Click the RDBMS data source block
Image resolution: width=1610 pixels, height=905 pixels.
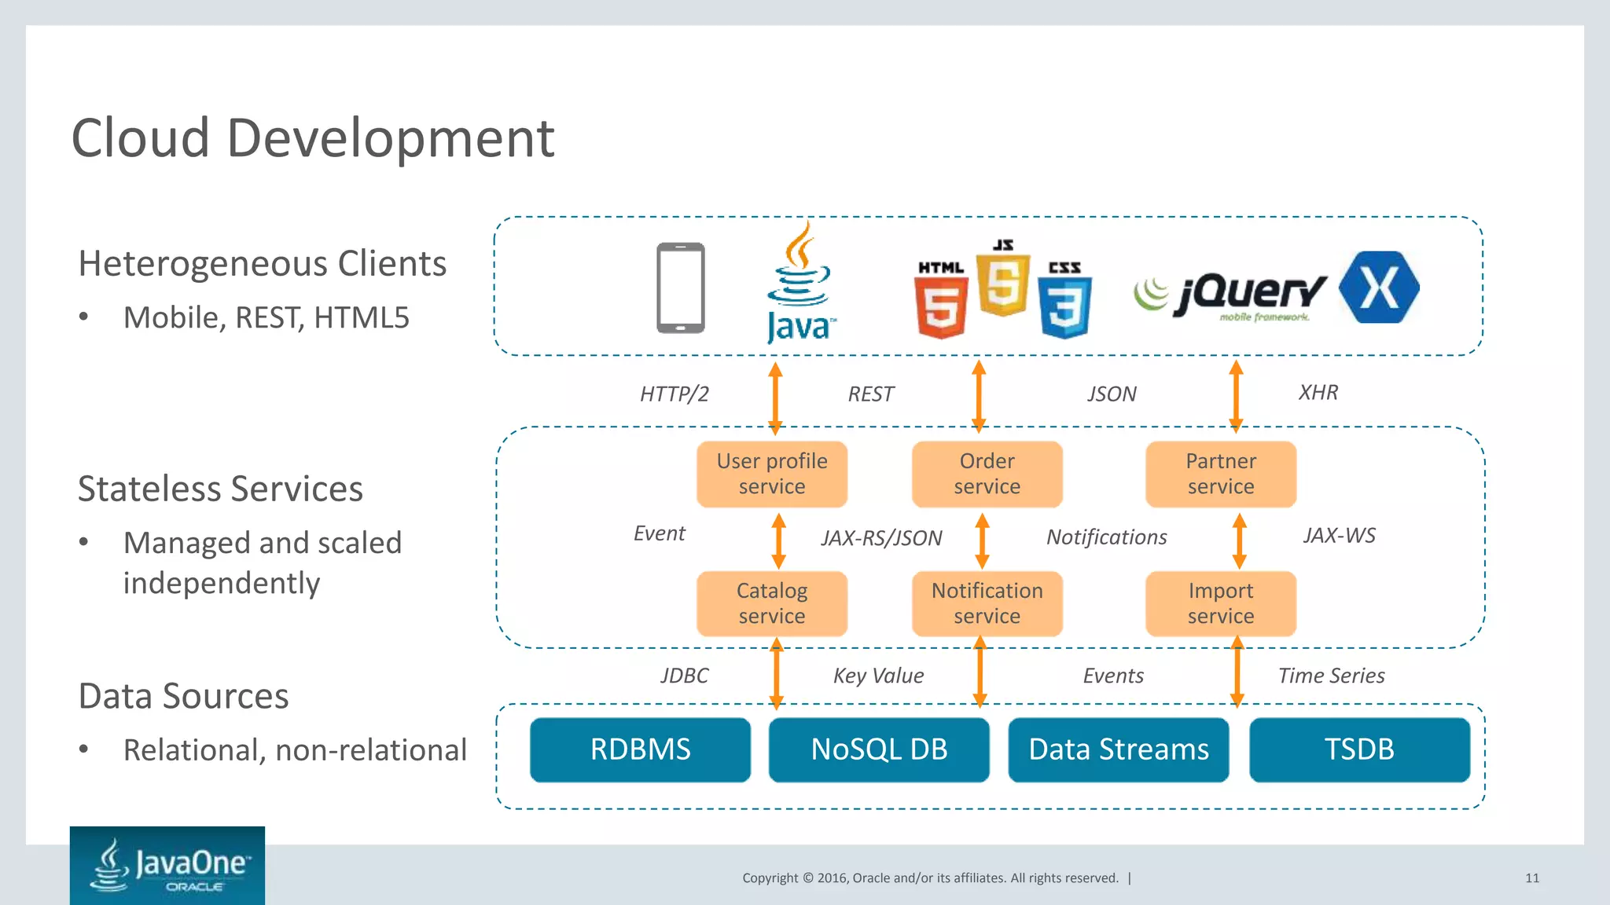(x=640, y=749)
